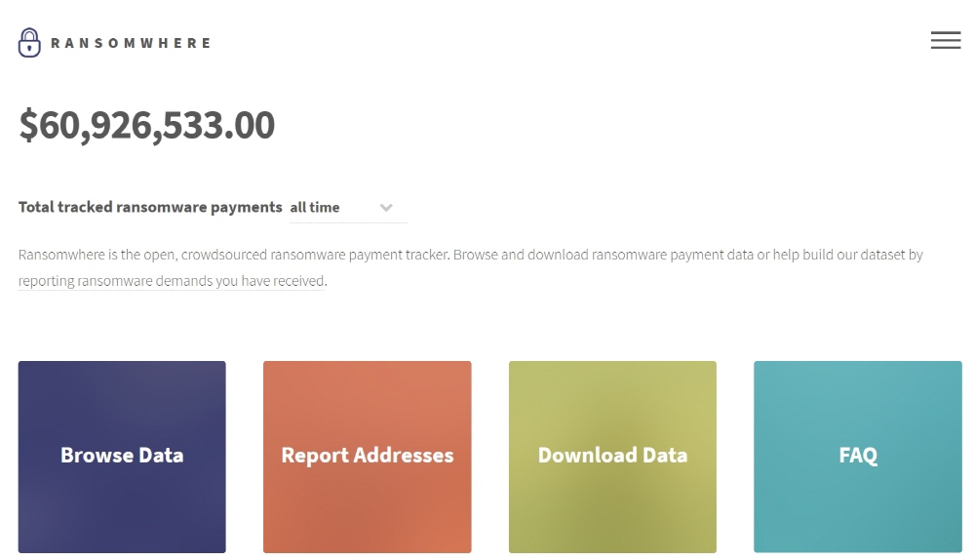
Task: Open the Report Addresses tile
Action: (x=367, y=457)
